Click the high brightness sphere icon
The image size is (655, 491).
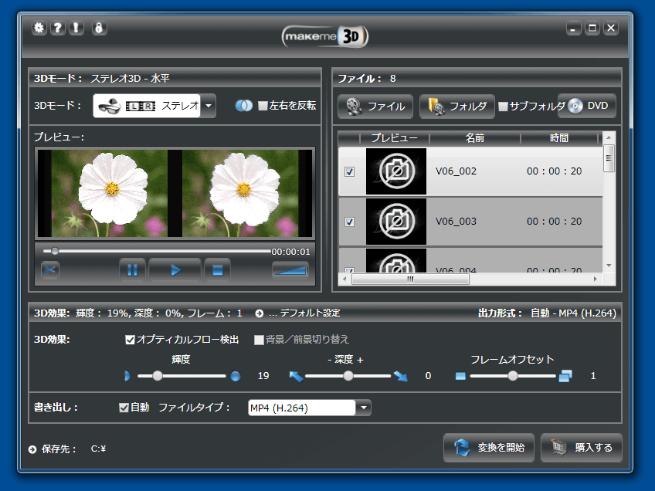[x=236, y=376]
